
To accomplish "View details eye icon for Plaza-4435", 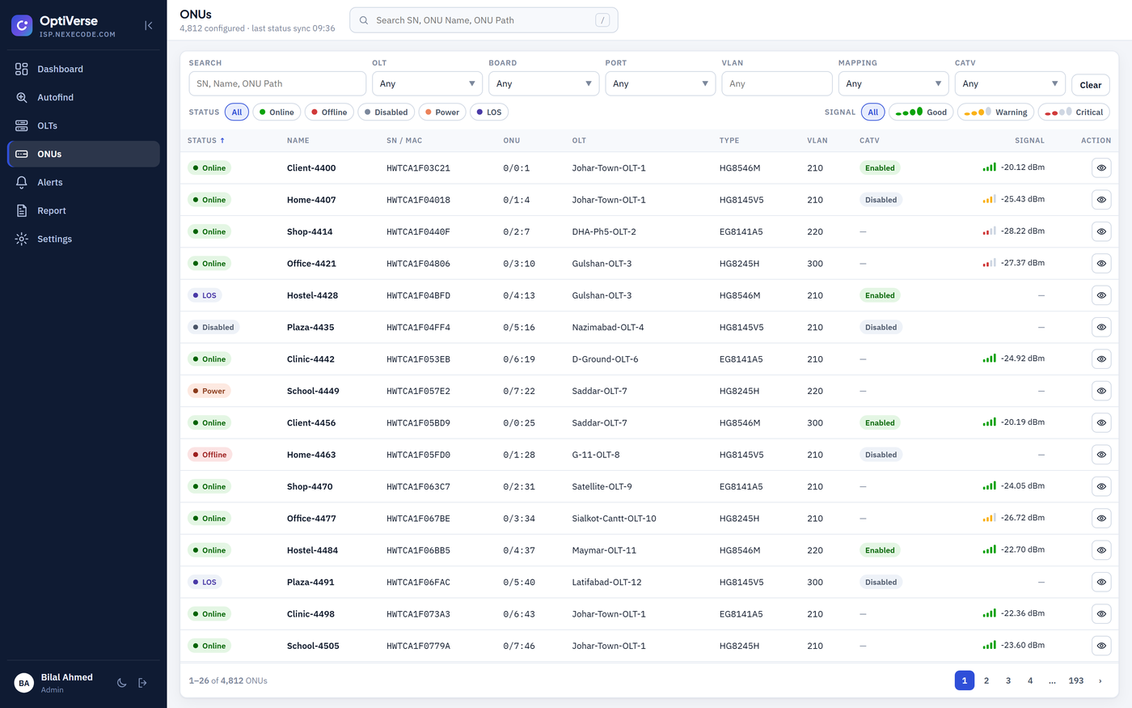I will click(x=1101, y=327).
